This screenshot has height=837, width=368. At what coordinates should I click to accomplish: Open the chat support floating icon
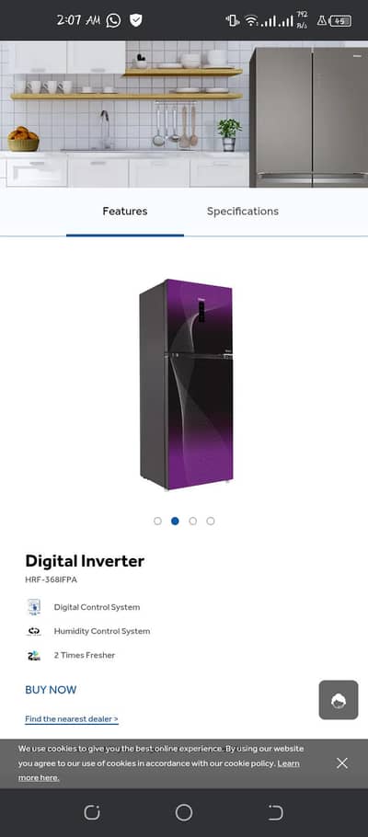[x=339, y=700]
